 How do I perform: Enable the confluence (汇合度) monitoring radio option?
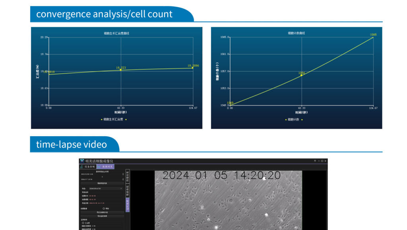pos(83,222)
